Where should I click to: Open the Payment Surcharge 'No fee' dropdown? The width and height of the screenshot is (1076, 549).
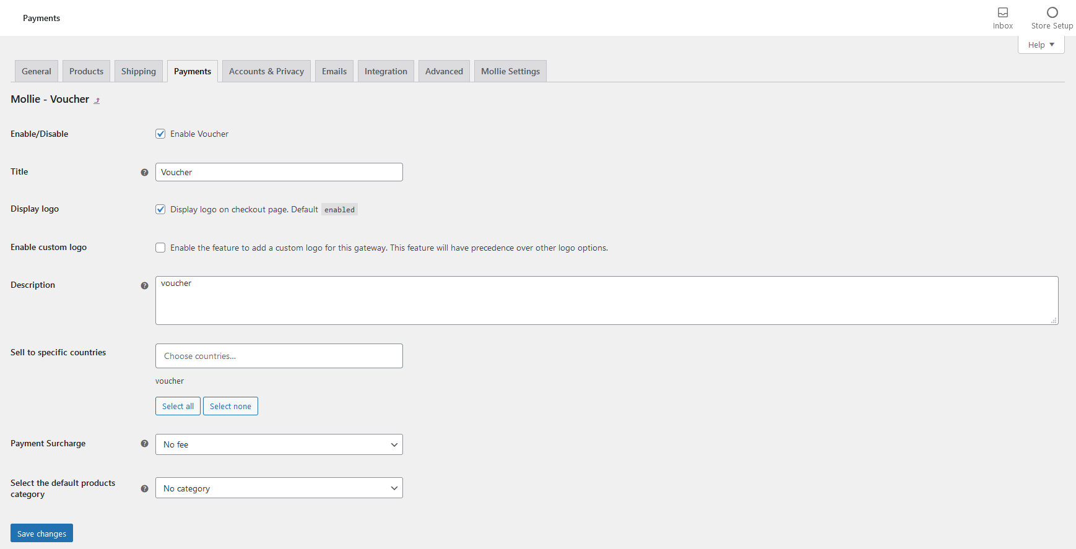click(279, 444)
